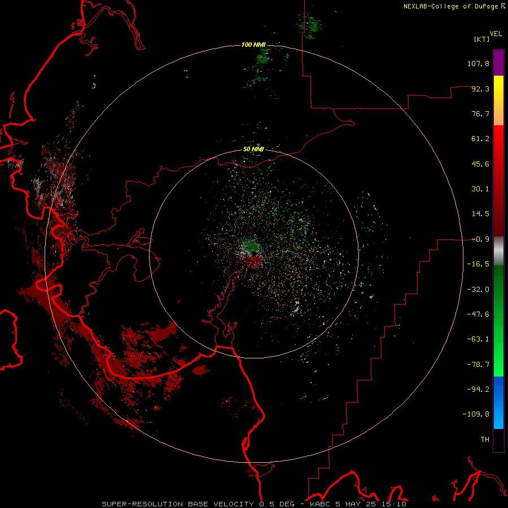Pick the green segment of the velocity color bar
The width and height of the screenshot is (508, 508).
coord(498,321)
